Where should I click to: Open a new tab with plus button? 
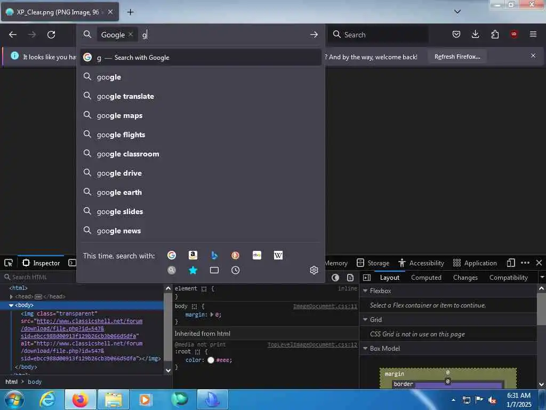coord(130,12)
